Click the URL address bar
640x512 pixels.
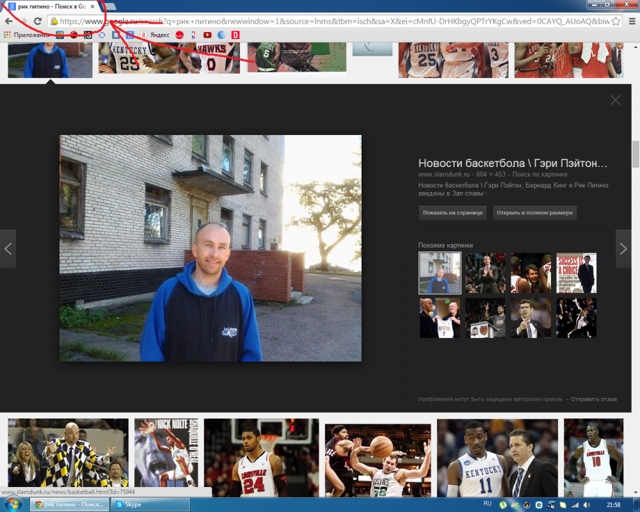333,21
